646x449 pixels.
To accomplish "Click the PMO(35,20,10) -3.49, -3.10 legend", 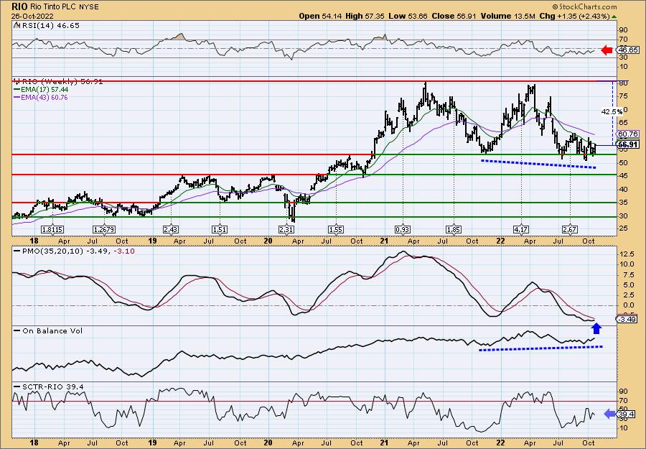I will click(x=74, y=251).
